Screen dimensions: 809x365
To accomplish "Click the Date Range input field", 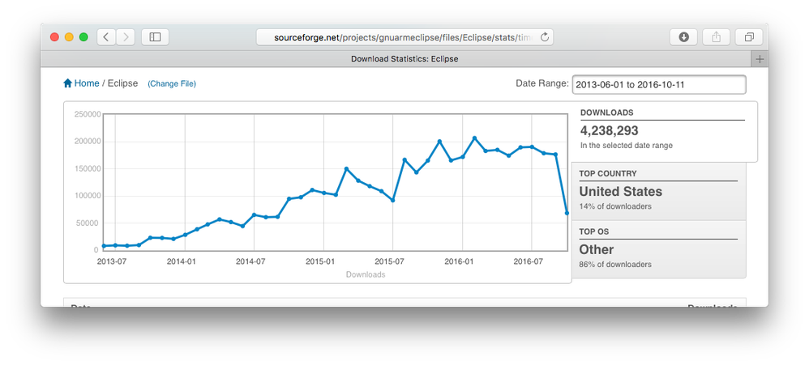I will pos(659,85).
